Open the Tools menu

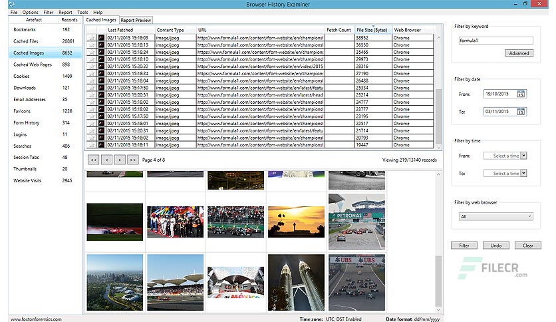pyautogui.click(x=82, y=12)
